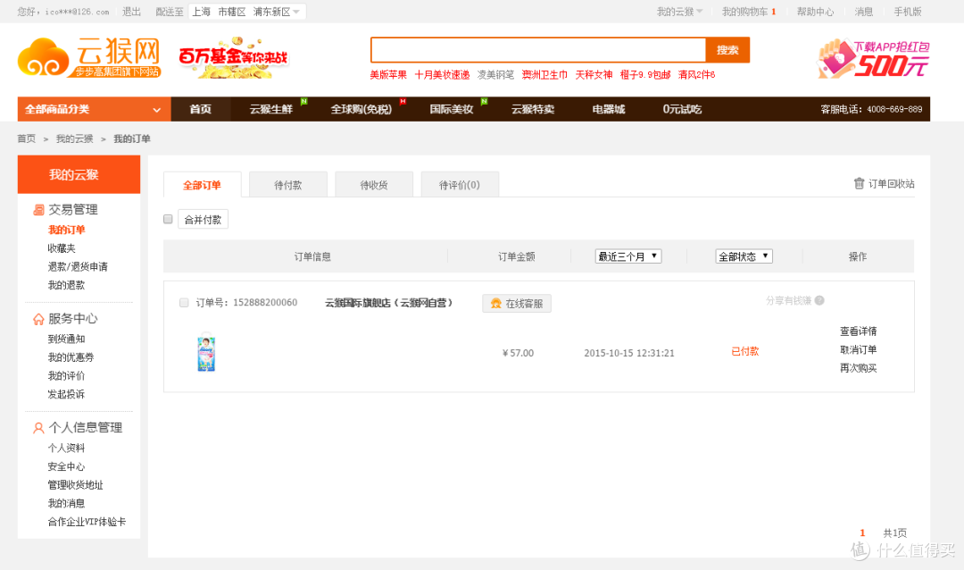Open the 全部状态 status dropdown
The image size is (964, 570).
click(744, 256)
